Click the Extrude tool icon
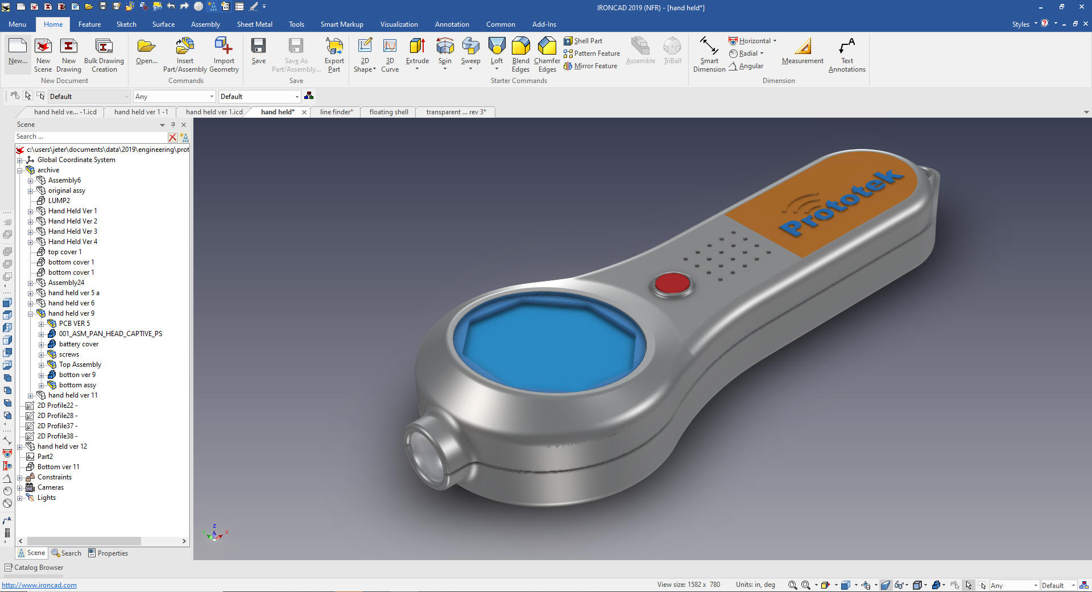The image size is (1092, 592). click(417, 47)
